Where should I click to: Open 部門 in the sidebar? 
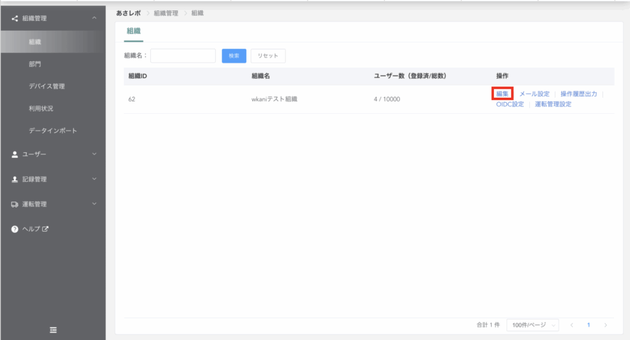[35, 64]
